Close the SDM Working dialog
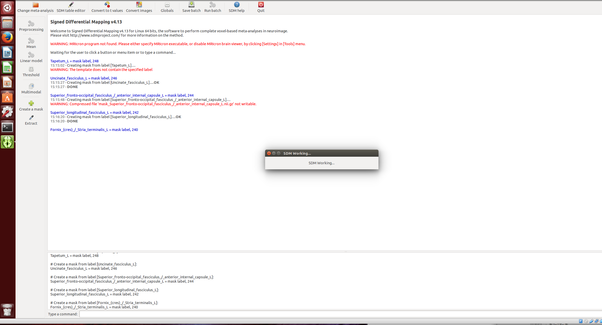This screenshot has width=602, height=325. 269,153
